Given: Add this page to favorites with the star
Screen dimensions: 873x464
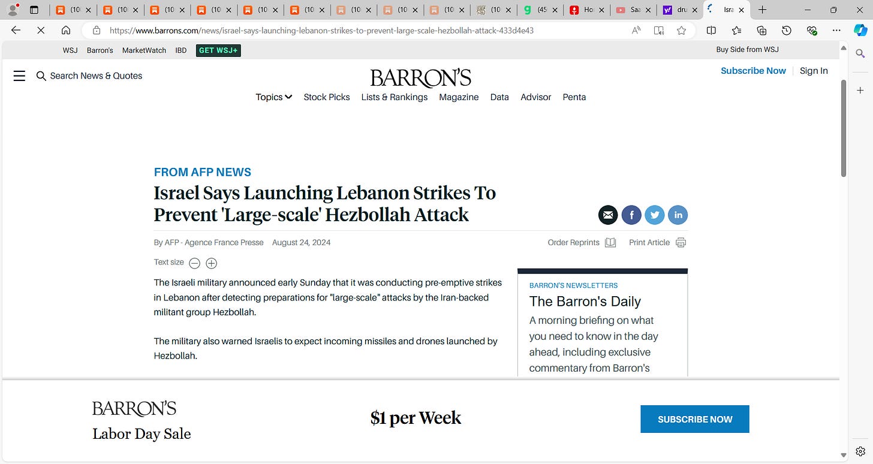Looking at the screenshot, I should pyautogui.click(x=681, y=30).
